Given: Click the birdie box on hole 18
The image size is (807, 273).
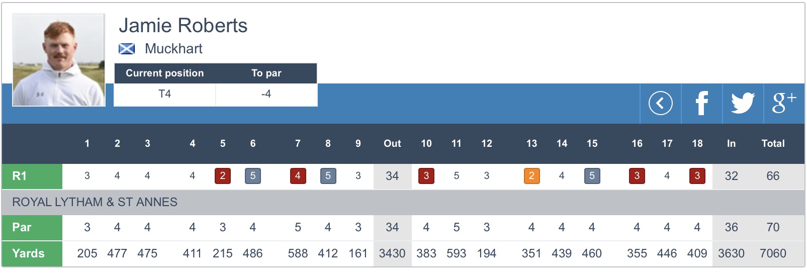Looking at the screenshot, I should tap(697, 176).
